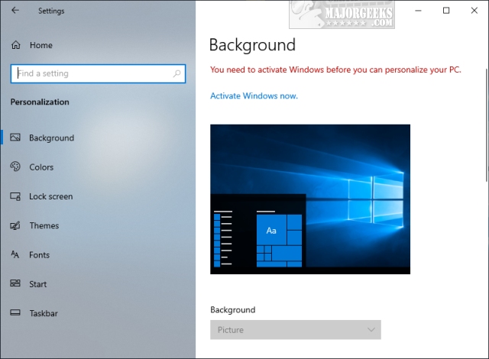489x359 pixels.
Task: Click the Fonts icon in sidebar
Action: (15, 254)
